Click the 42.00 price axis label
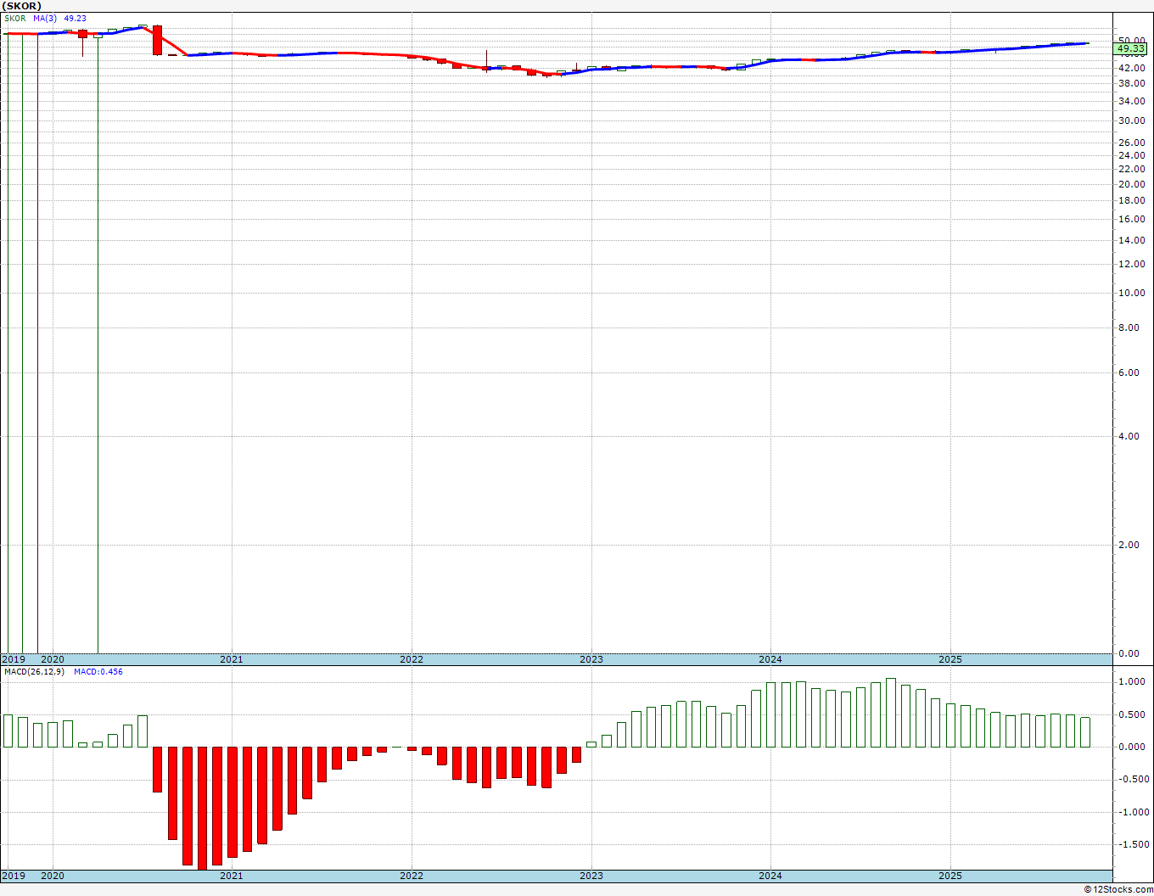This screenshot has width=1154, height=896. click(1132, 67)
